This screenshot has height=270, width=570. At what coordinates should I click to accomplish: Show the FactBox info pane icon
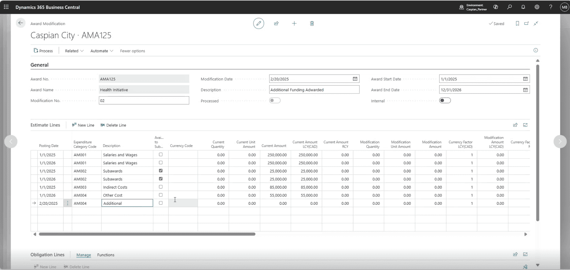coord(536,50)
